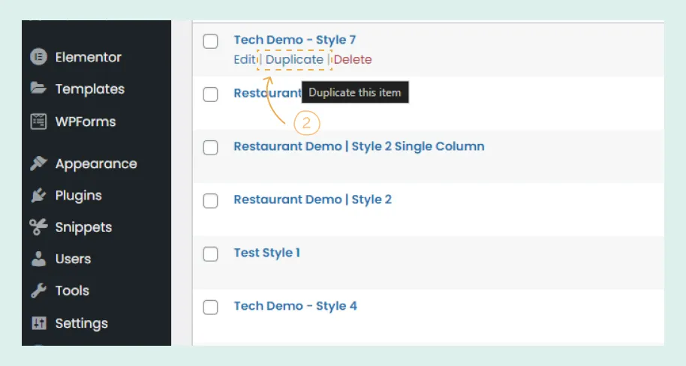Select the Tech Demo - Style 7 checkbox
The image size is (686, 366).
click(x=210, y=41)
